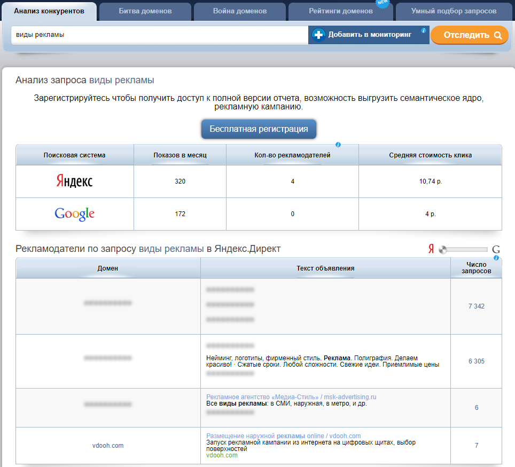Image resolution: width=515 pixels, height=467 pixels.
Task: Click the 10,74 р. click cost value
Action: tap(430, 181)
